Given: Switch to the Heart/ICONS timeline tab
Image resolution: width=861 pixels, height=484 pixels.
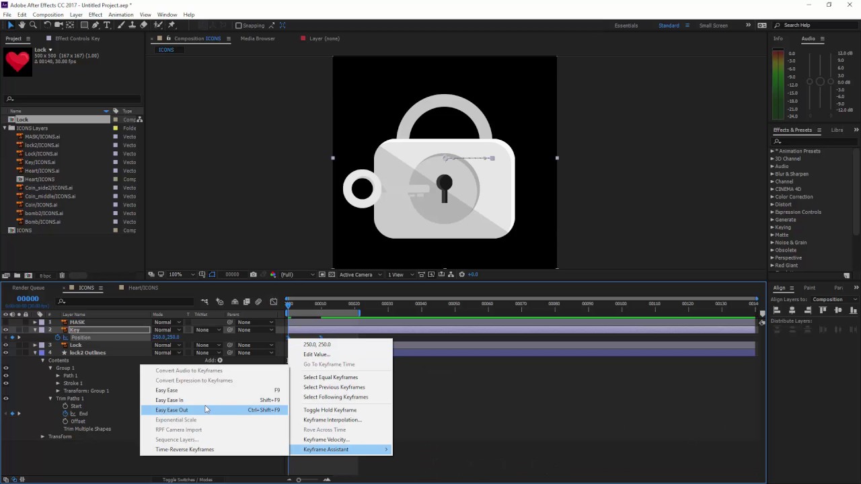Looking at the screenshot, I should [x=143, y=288].
